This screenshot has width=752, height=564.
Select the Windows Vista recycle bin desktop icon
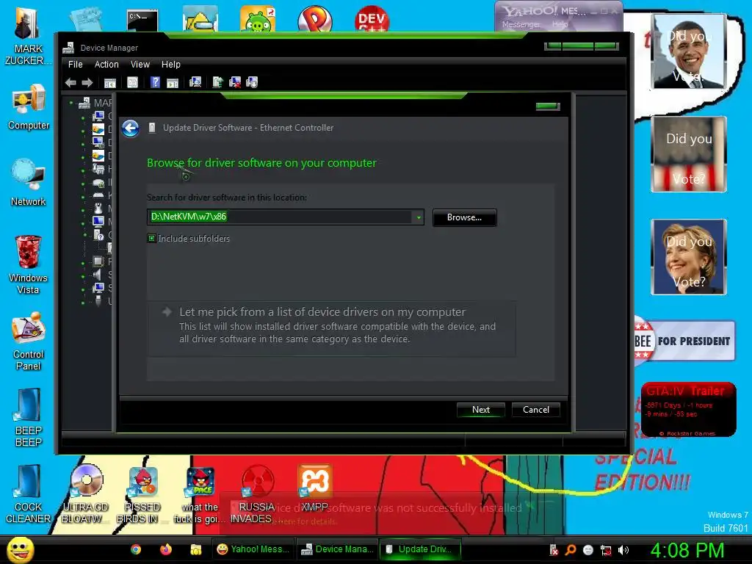[29, 264]
